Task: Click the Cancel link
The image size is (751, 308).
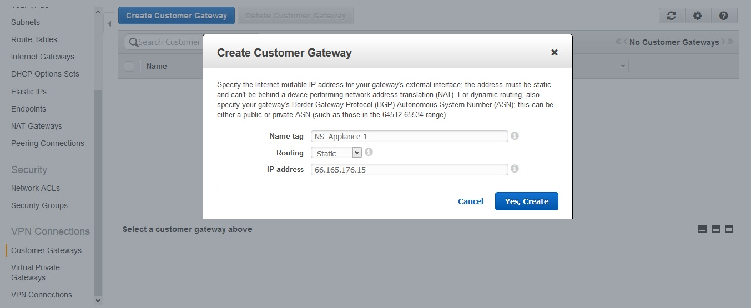Action: 471,201
